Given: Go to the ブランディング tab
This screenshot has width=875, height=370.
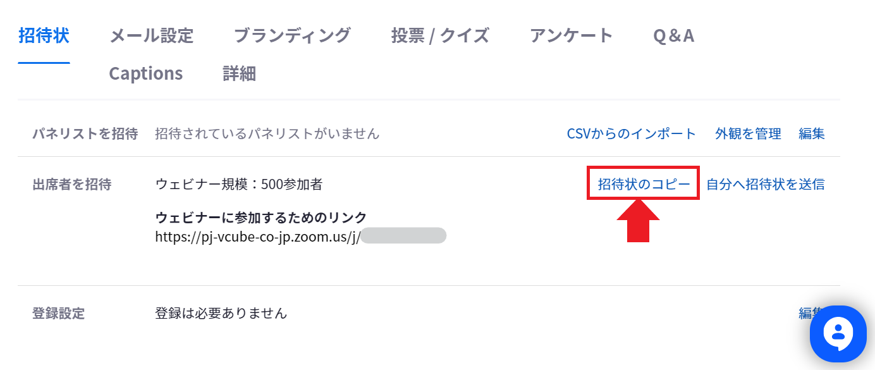Looking at the screenshot, I should (292, 35).
